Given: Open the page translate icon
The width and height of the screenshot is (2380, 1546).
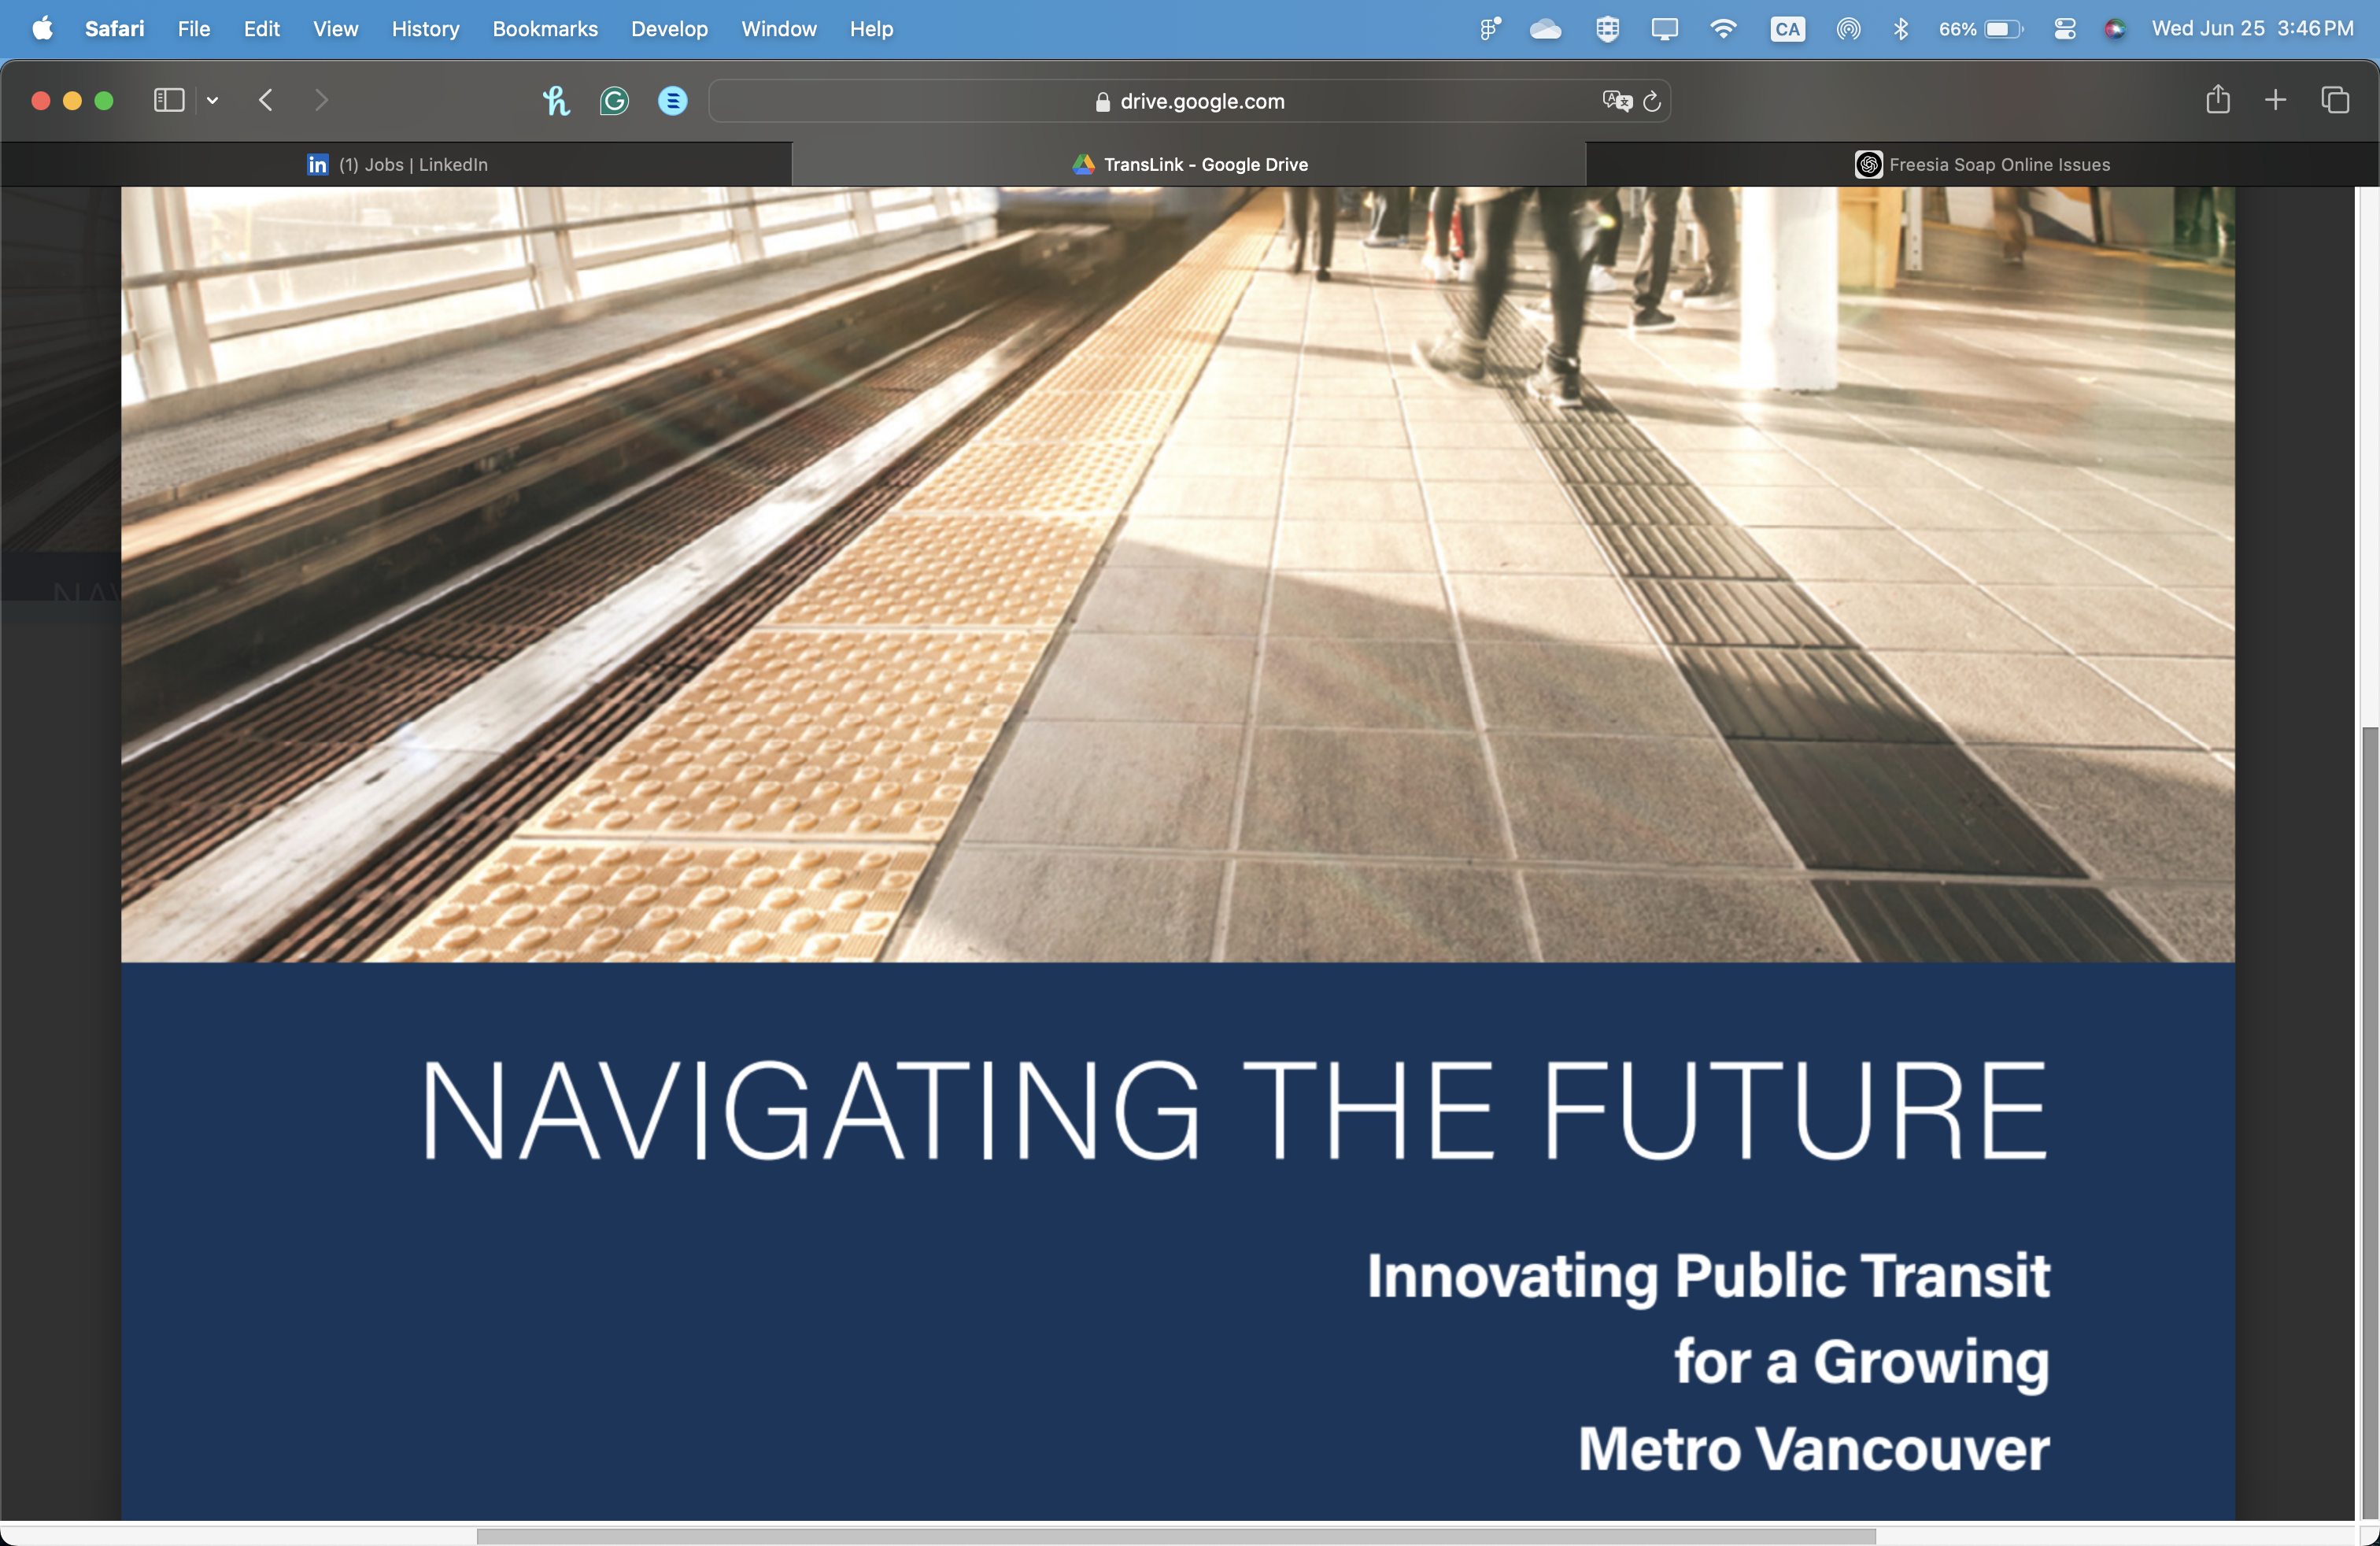Looking at the screenshot, I should tap(1616, 101).
